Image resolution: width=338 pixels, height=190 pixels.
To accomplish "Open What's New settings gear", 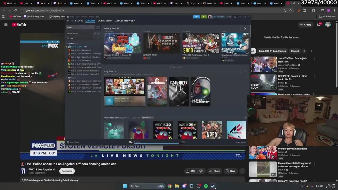I will [118, 28].
